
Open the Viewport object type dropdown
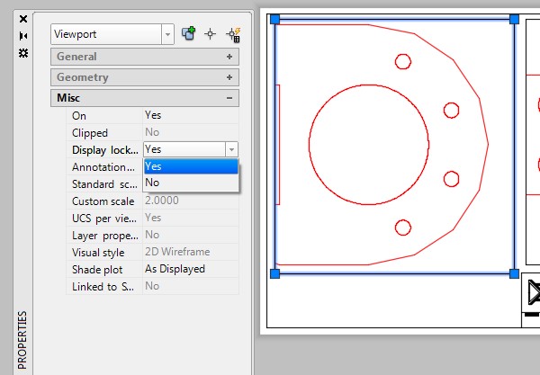(167, 34)
